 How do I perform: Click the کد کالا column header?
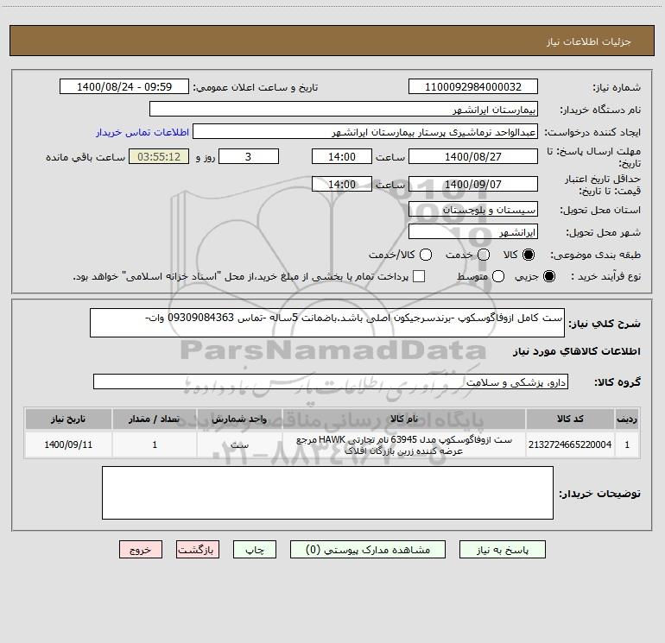pyautogui.click(x=570, y=419)
